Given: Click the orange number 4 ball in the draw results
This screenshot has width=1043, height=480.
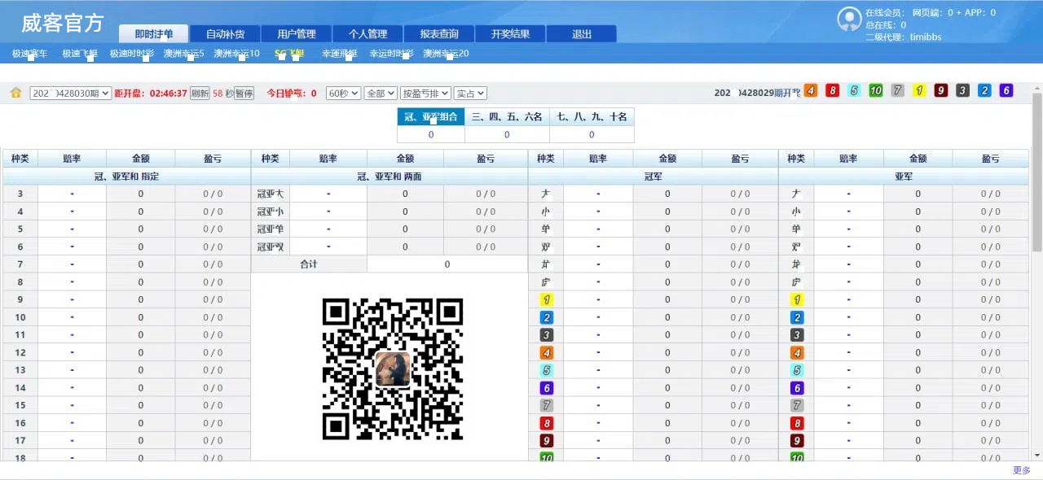Looking at the screenshot, I should pyautogui.click(x=810, y=90).
